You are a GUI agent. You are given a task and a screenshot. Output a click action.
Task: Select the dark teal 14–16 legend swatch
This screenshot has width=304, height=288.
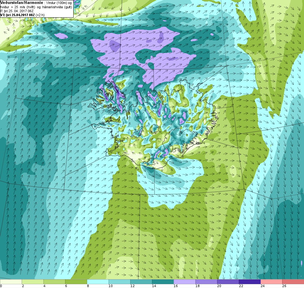[x=163, y=282]
